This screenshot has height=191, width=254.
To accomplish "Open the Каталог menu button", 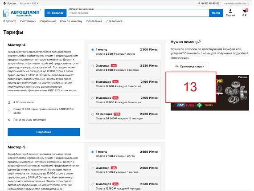I will (x=55, y=13).
